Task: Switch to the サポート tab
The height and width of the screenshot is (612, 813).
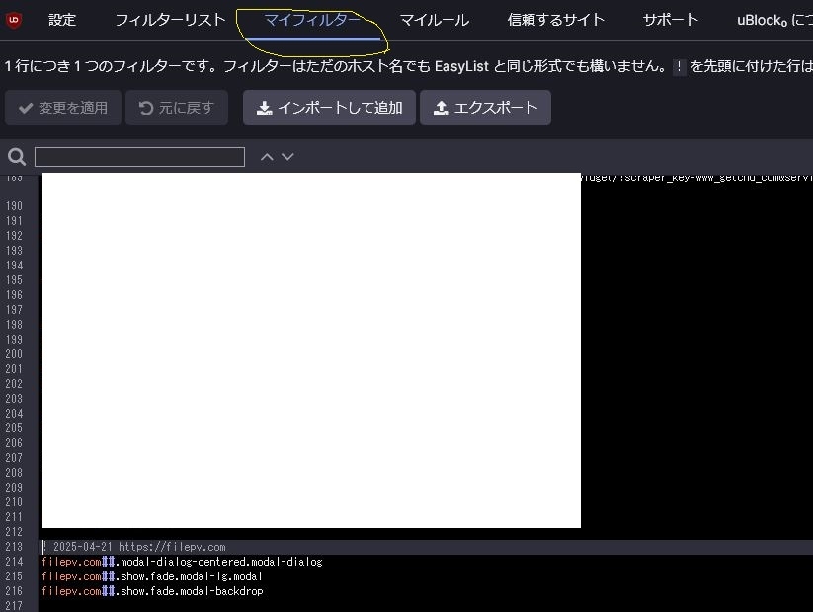Action: click(670, 20)
